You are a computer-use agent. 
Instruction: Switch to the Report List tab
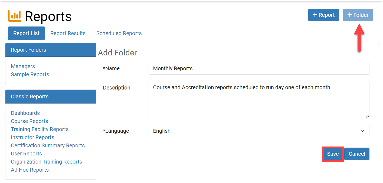pyautogui.click(x=26, y=33)
